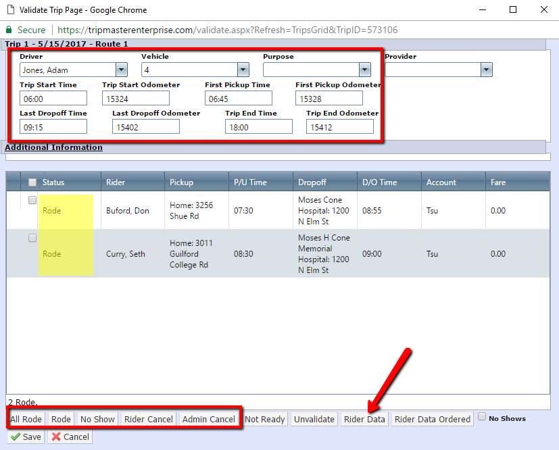Viewport: 559px width, 450px height.
Task: Click the Unvalidate button
Action: coord(314,419)
